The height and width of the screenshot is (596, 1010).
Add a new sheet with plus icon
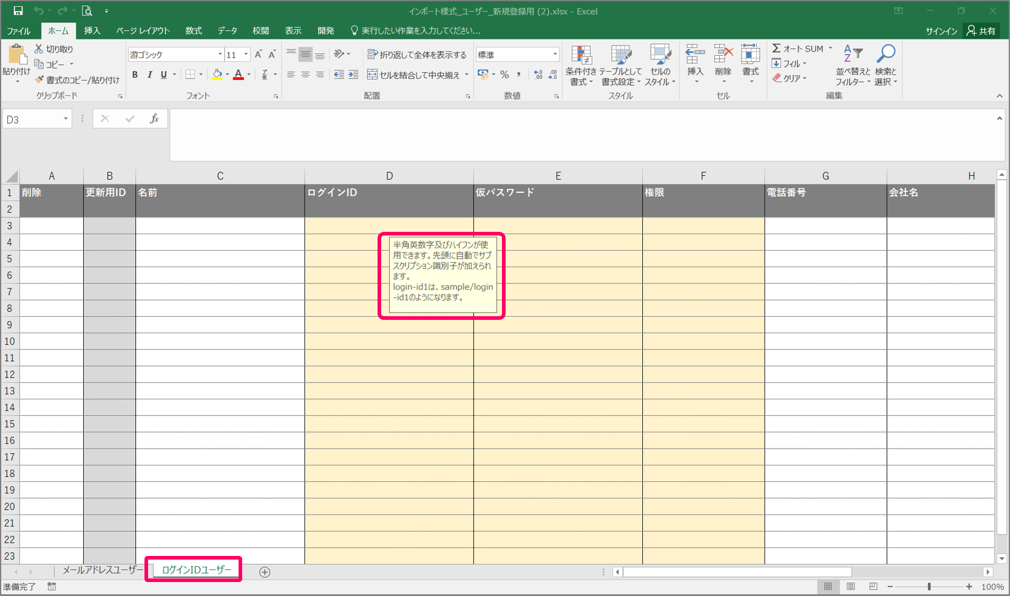click(265, 572)
